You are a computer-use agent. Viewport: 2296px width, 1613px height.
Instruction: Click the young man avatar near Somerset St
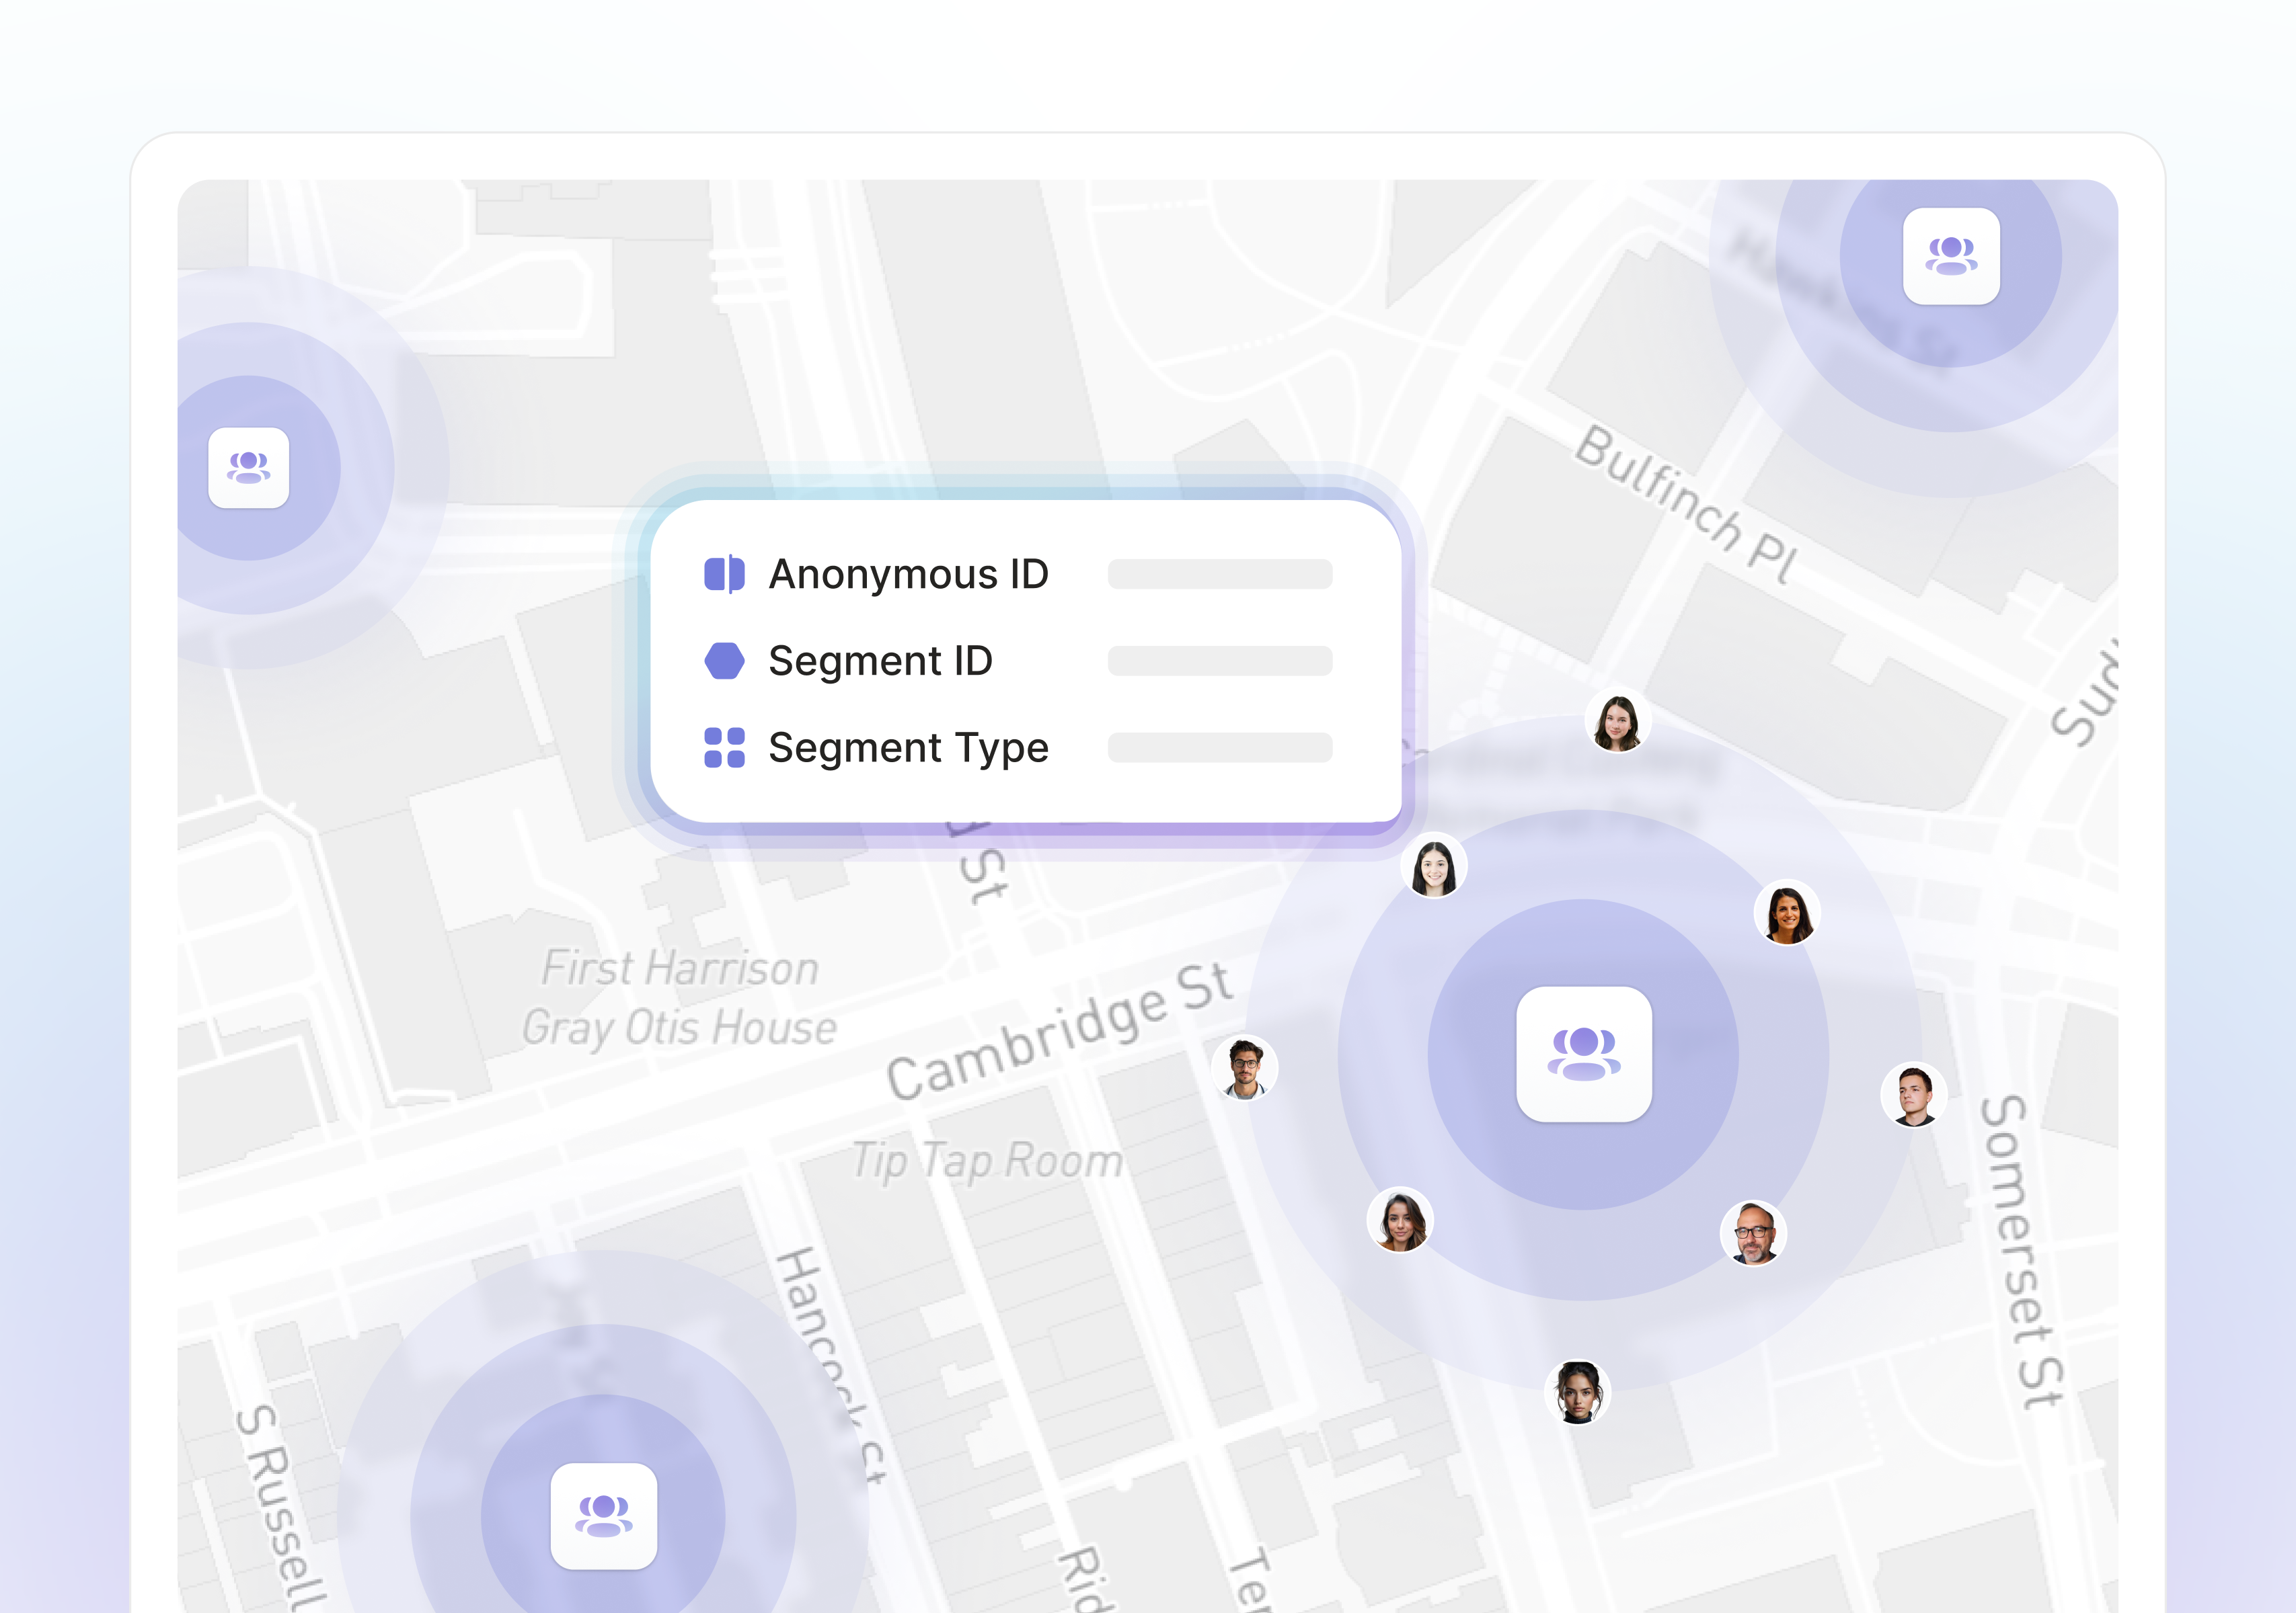point(1913,1094)
